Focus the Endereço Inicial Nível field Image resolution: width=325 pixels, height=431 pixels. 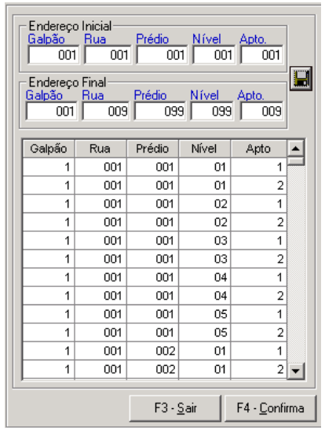click(214, 55)
